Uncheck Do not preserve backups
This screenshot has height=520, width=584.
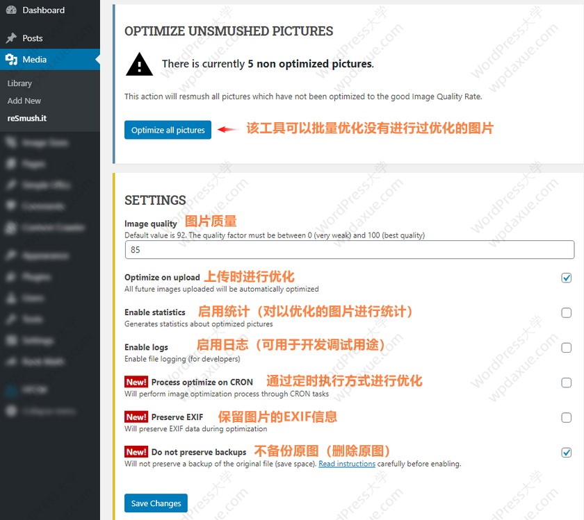coord(567,453)
